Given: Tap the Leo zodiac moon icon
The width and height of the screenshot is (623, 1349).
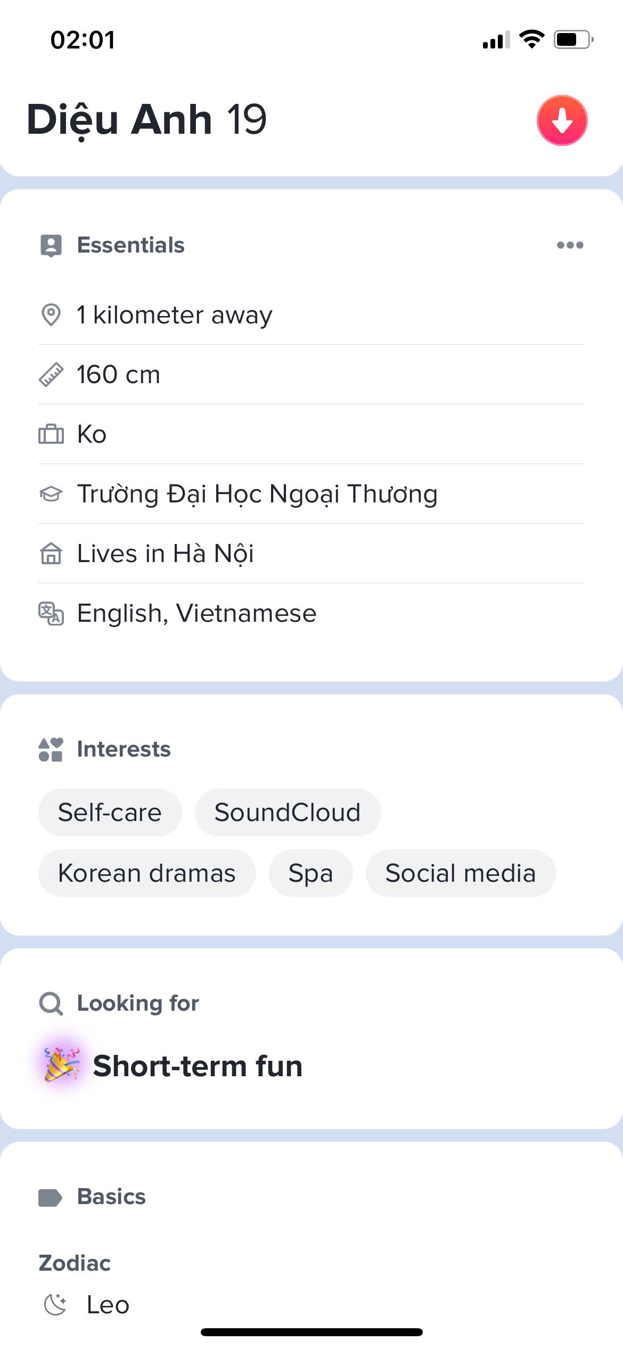Looking at the screenshot, I should coord(55,1305).
